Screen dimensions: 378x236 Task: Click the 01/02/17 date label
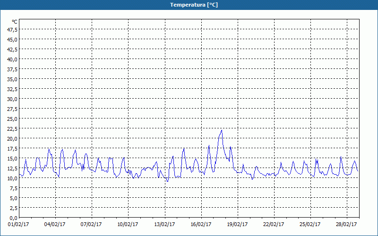(x=18, y=225)
